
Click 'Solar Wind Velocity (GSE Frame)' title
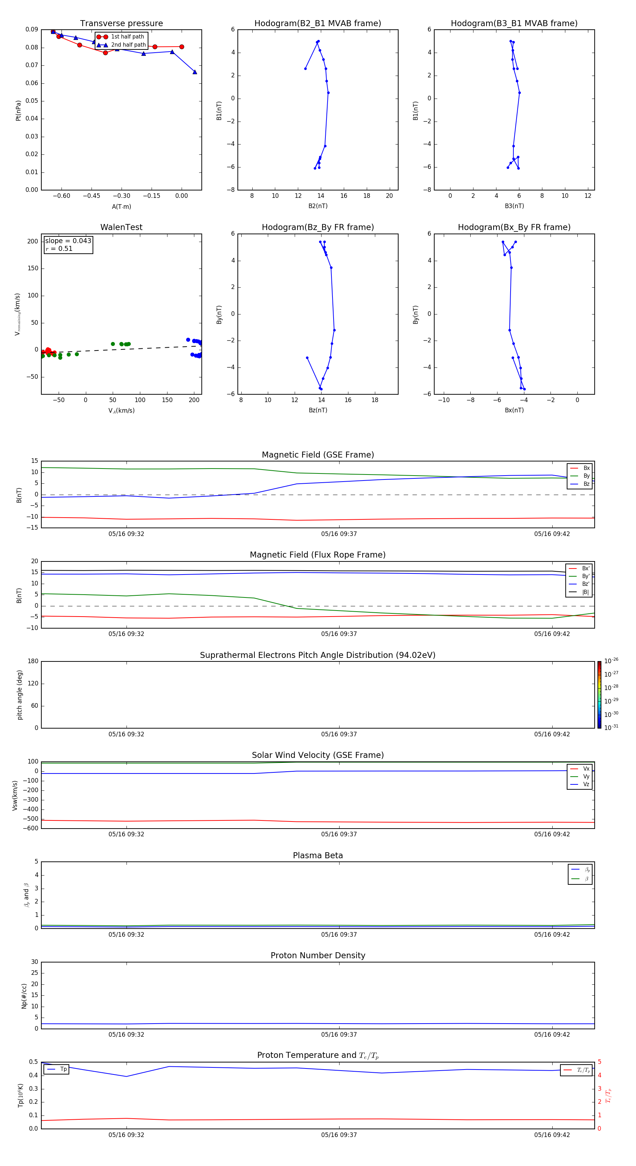coord(318,755)
